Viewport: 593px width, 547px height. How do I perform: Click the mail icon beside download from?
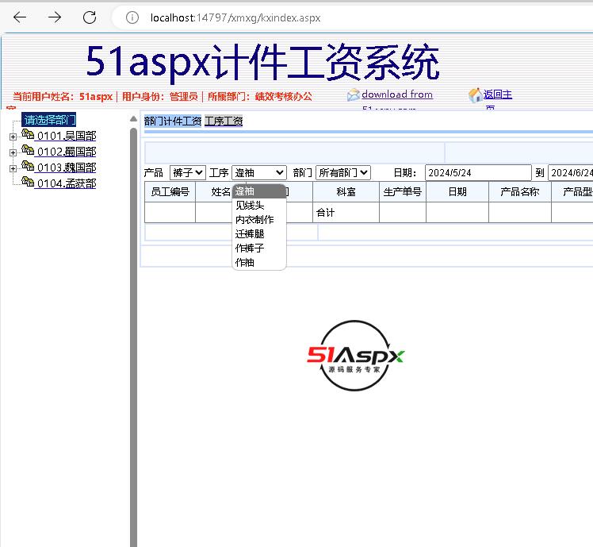(x=353, y=94)
